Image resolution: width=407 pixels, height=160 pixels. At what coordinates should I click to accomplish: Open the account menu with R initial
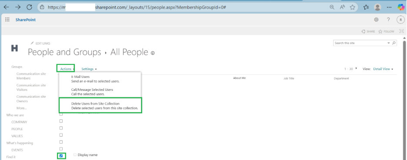[x=400, y=19]
